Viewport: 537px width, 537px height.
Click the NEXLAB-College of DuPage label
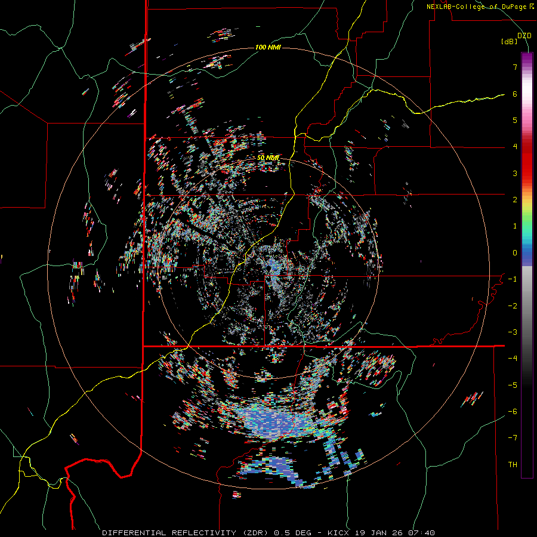point(480,7)
